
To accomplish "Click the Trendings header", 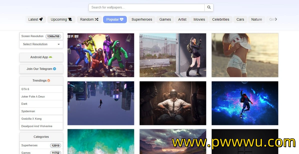I will 41,81.
